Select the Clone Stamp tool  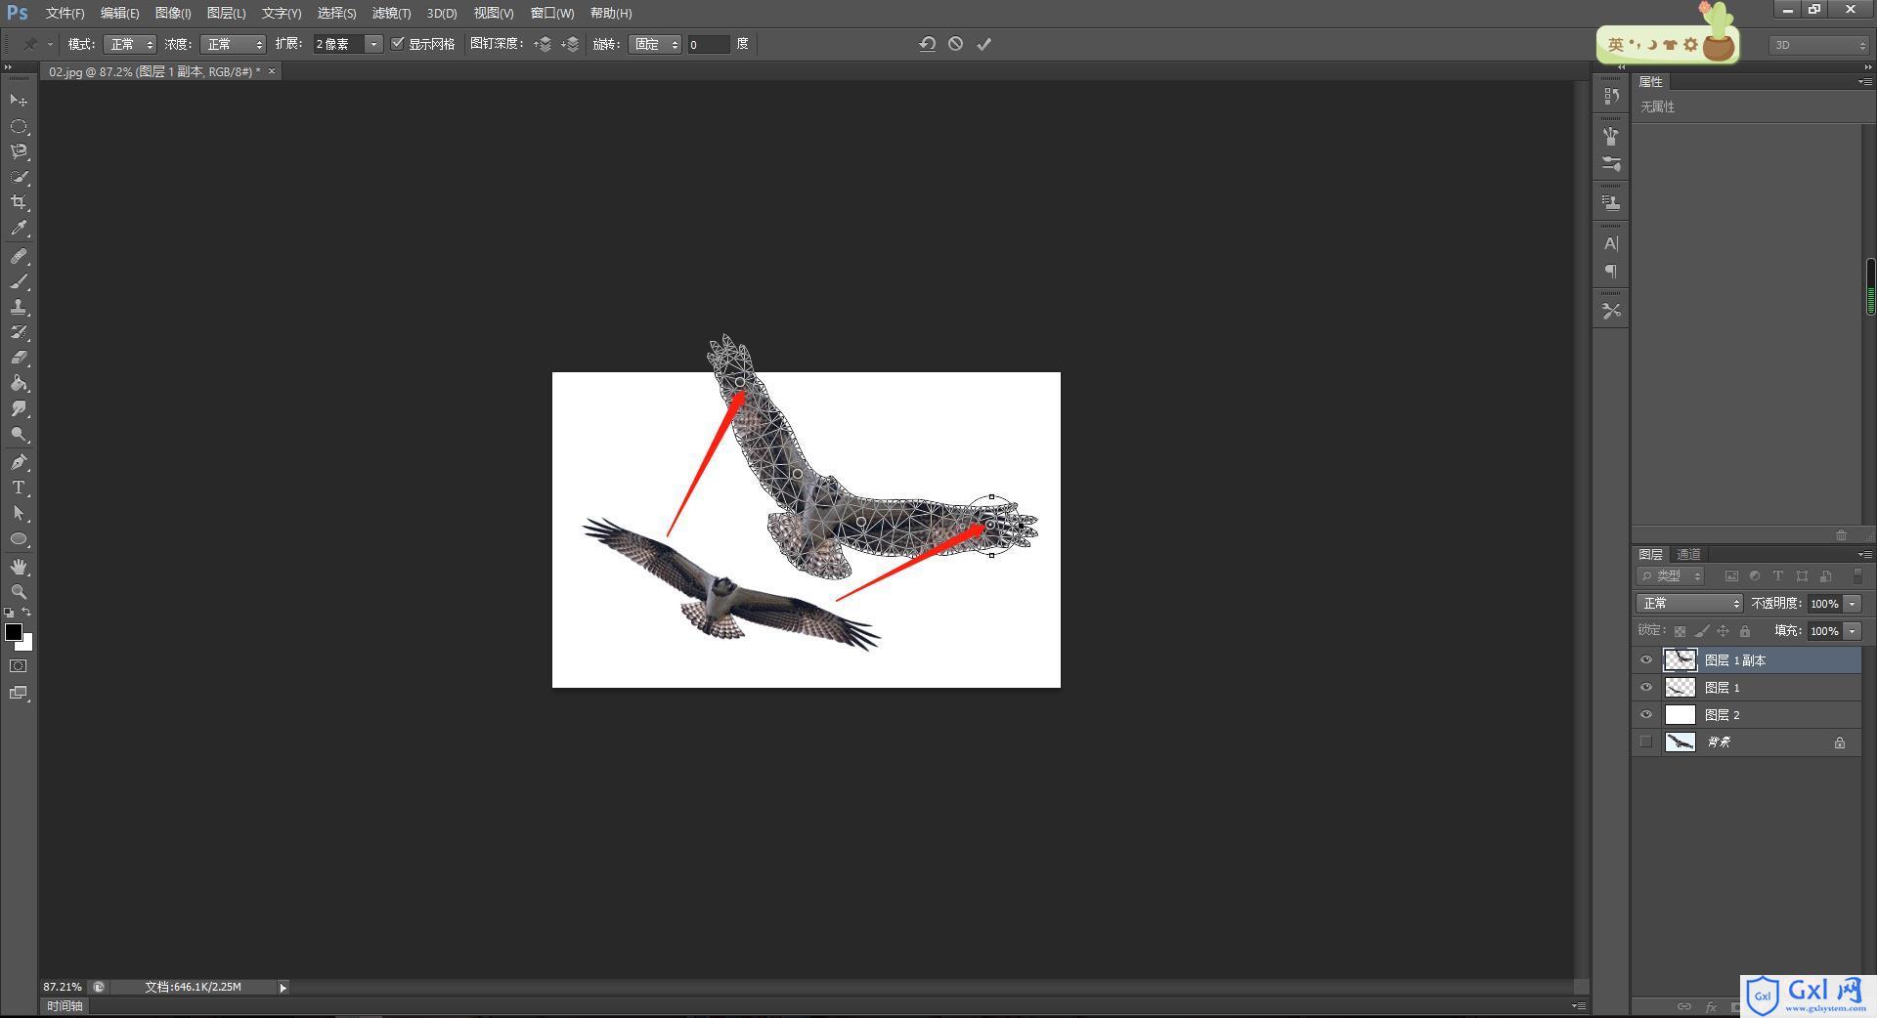19,307
